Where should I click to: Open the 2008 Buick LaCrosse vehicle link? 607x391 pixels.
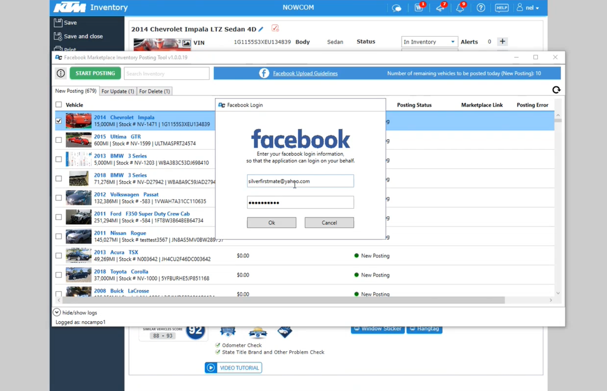121,291
